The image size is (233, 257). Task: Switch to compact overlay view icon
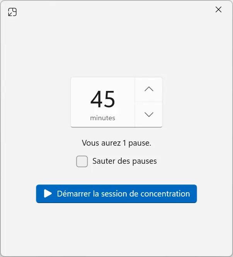[12, 12]
